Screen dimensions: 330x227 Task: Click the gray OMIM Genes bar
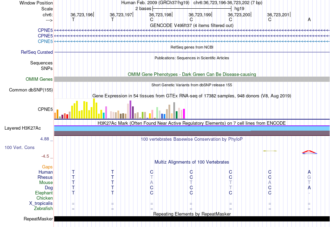(x=192, y=79)
